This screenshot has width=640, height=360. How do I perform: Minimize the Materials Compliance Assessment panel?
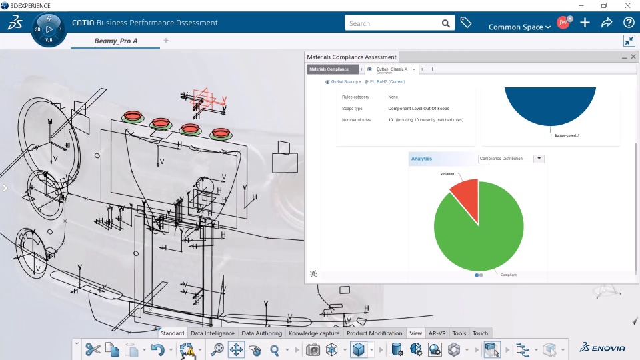pyautogui.click(x=624, y=57)
